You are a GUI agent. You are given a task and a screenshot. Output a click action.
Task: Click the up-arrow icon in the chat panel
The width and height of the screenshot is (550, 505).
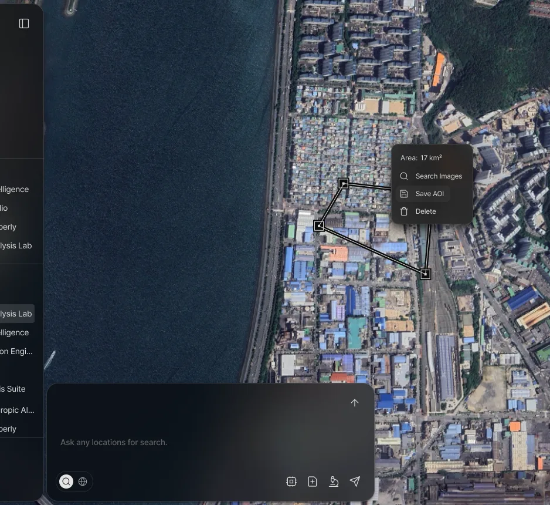point(355,402)
